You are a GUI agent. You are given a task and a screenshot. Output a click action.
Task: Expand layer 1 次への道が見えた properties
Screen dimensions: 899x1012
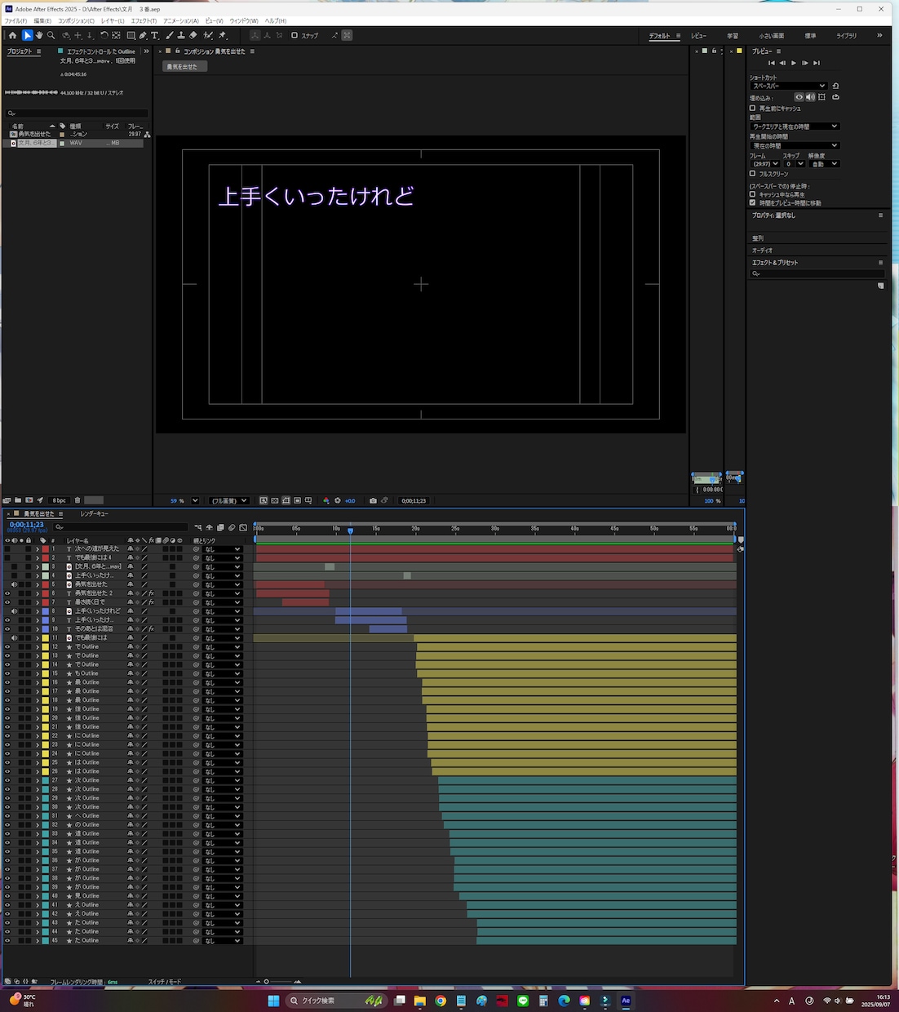tap(37, 549)
